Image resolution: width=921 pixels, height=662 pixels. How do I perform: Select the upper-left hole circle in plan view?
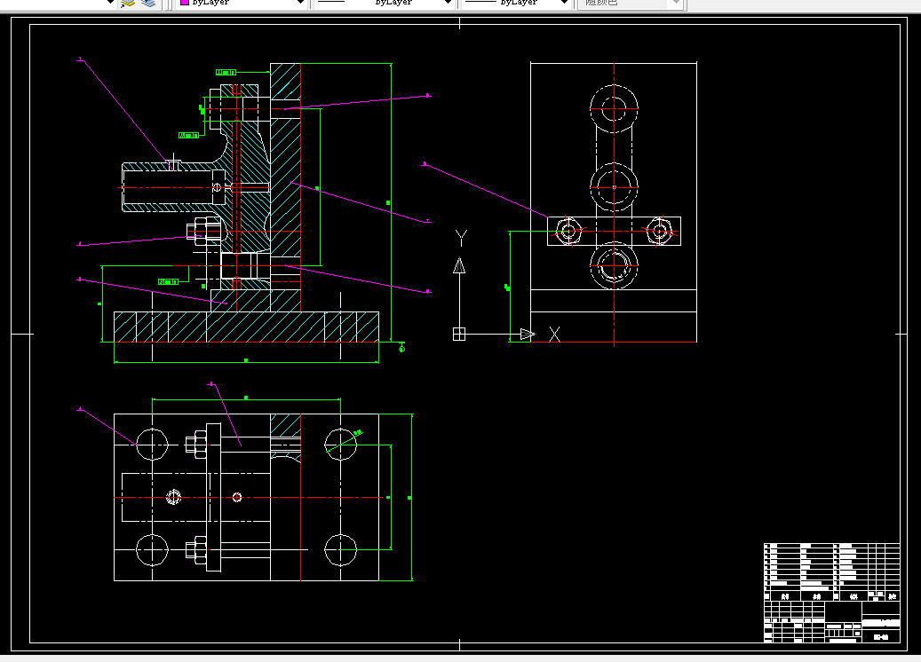coord(152,445)
